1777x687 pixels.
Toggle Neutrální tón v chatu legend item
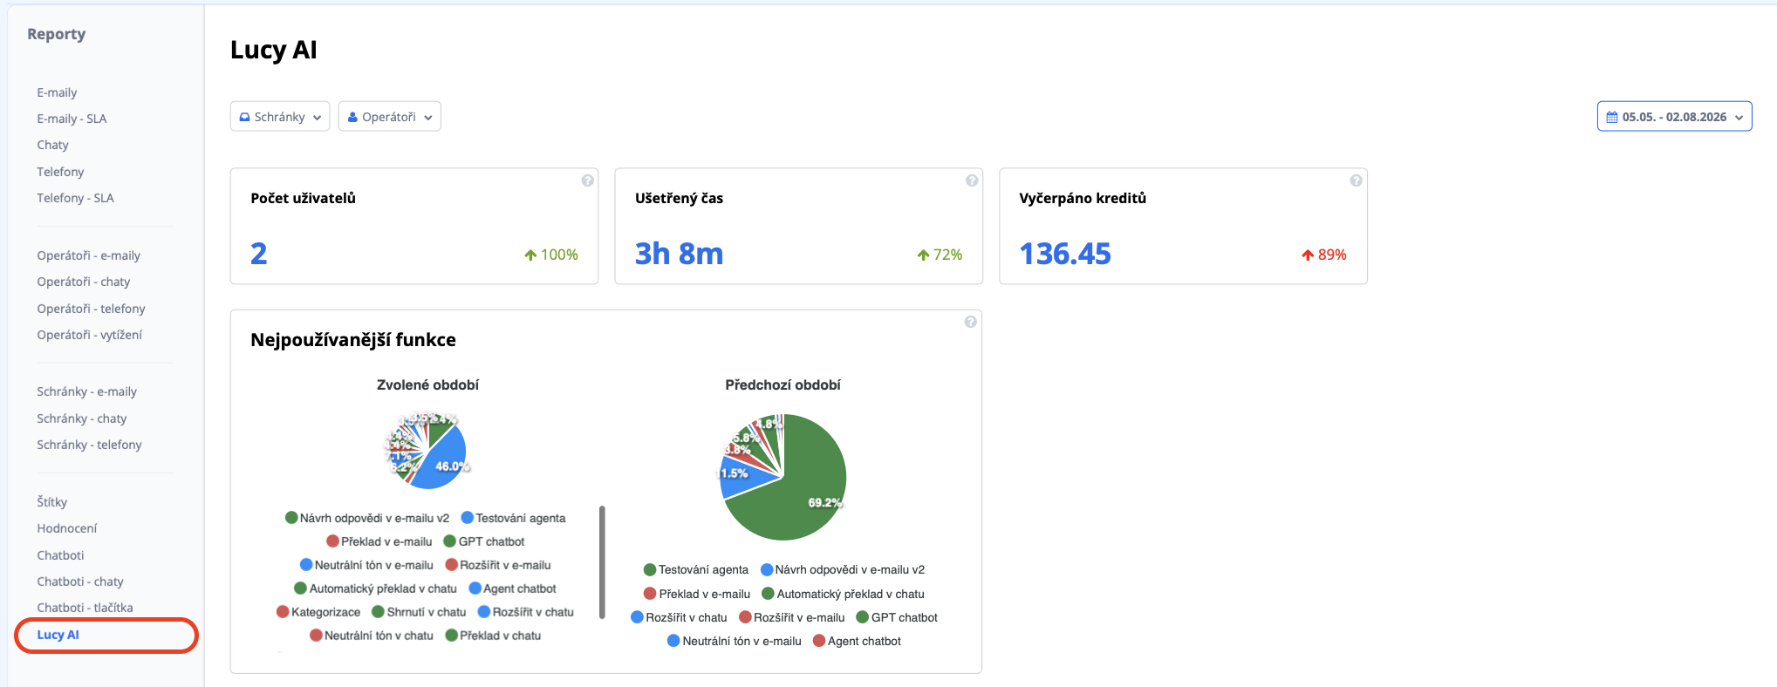click(372, 636)
